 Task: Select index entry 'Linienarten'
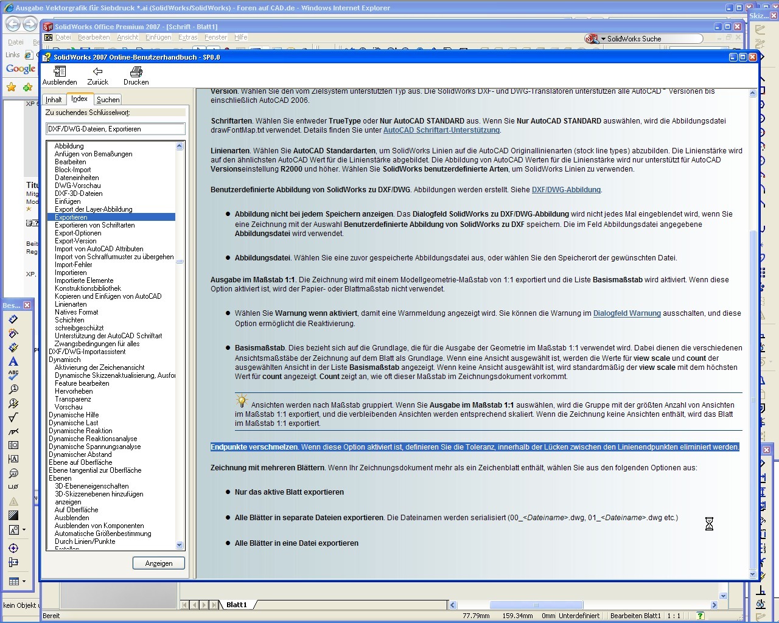point(71,304)
